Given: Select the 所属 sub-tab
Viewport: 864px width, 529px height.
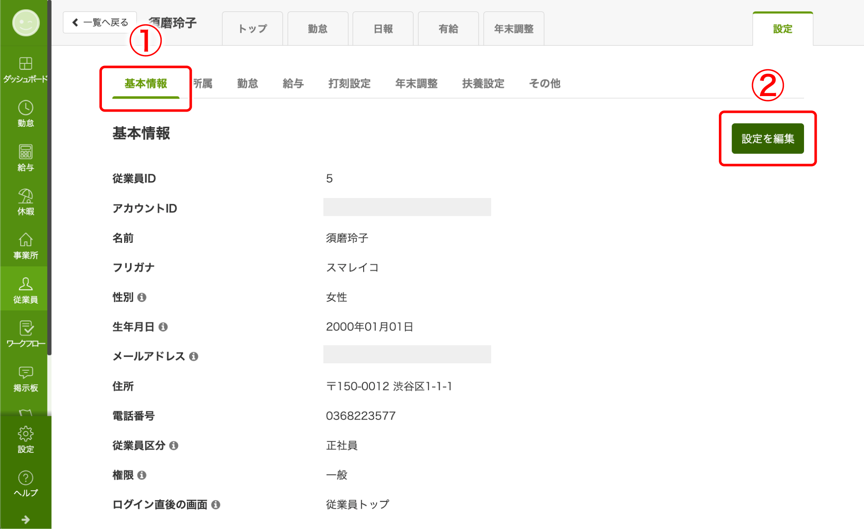Looking at the screenshot, I should coord(203,83).
